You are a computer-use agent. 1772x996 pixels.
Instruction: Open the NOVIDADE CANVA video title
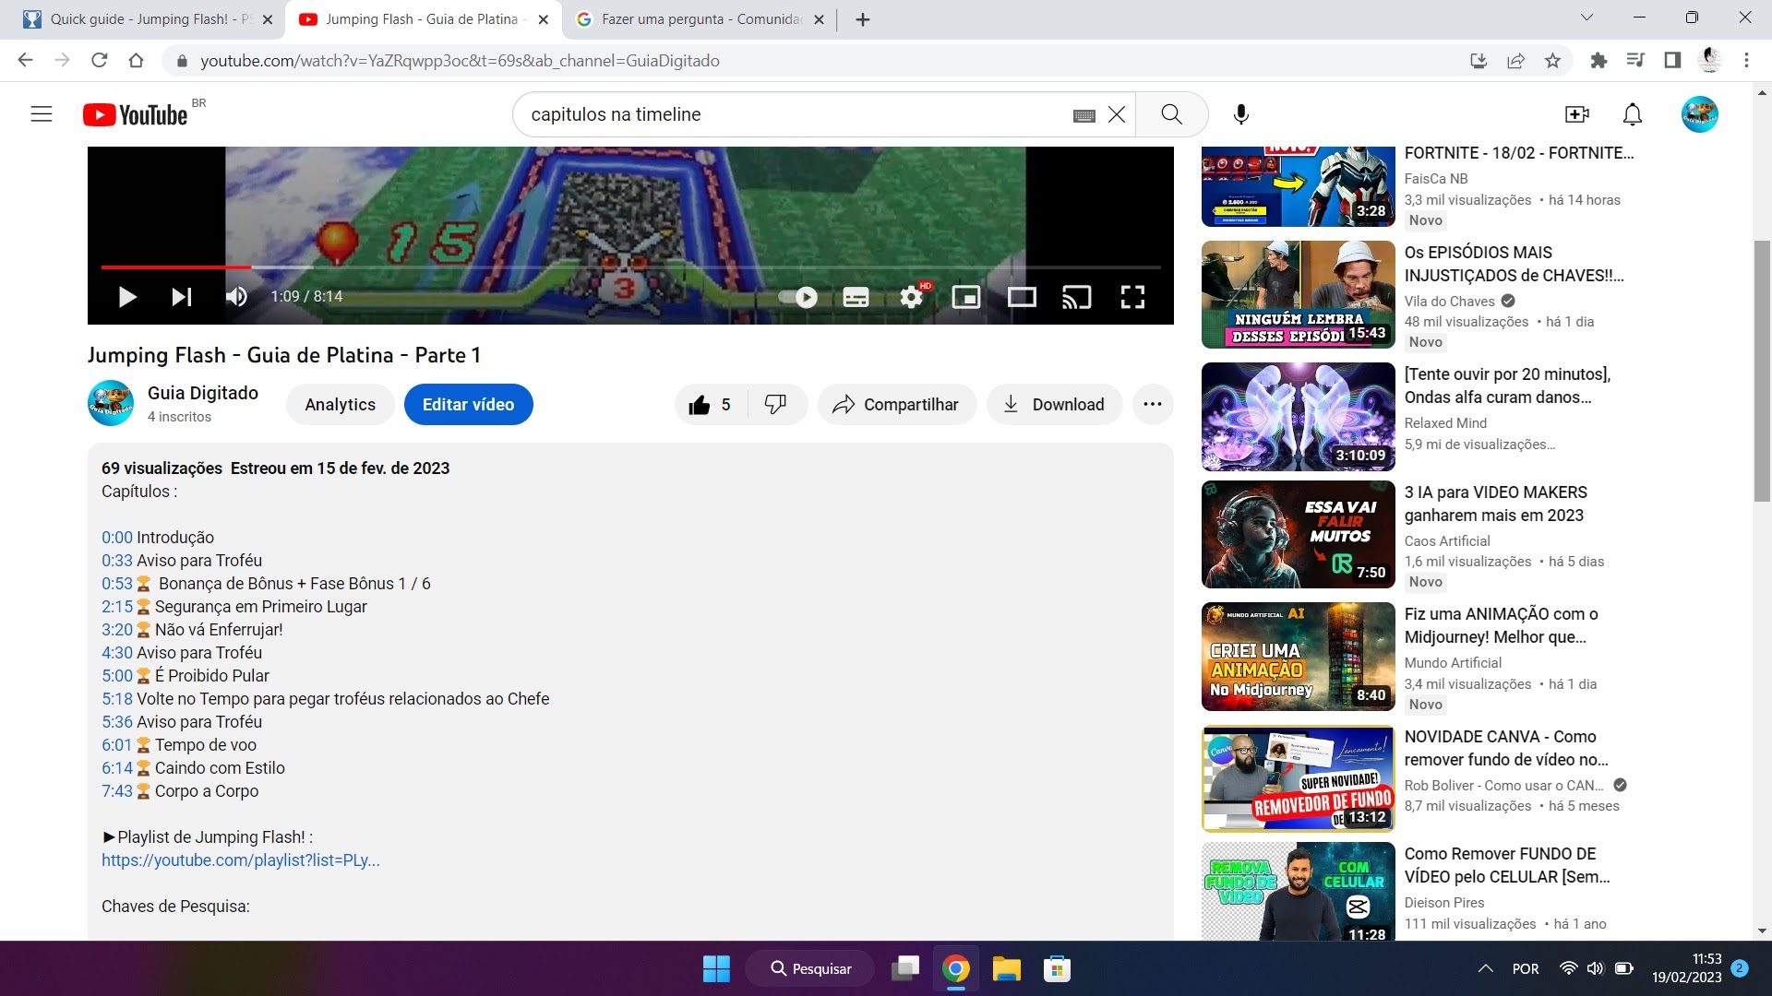click(1506, 748)
